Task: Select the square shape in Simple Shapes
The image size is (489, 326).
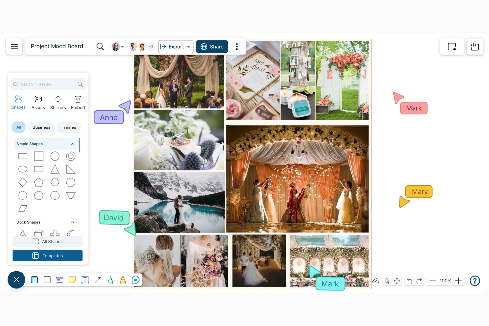Action: click(39, 156)
